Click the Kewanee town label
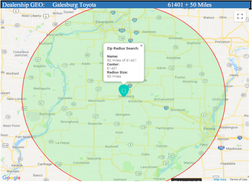 174,58
